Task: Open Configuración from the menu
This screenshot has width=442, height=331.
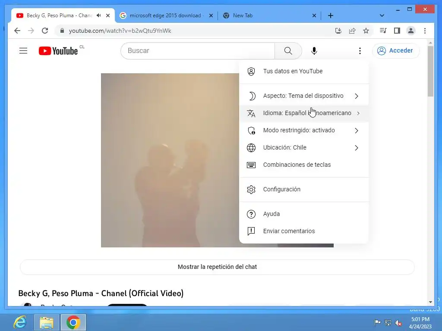Action: pyautogui.click(x=304, y=190)
